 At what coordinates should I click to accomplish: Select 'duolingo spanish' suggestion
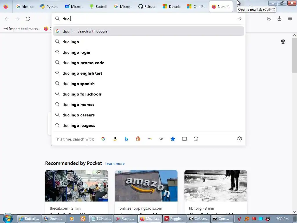[148, 84]
